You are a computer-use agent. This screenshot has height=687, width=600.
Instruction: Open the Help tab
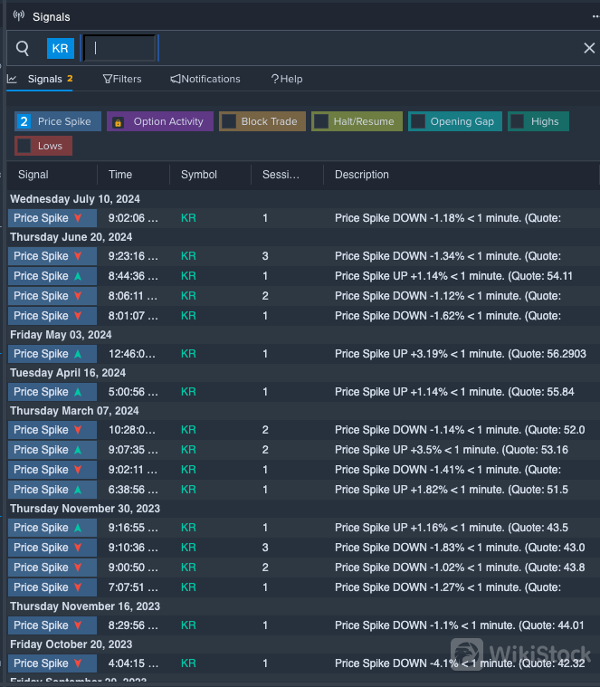[x=287, y=79]
